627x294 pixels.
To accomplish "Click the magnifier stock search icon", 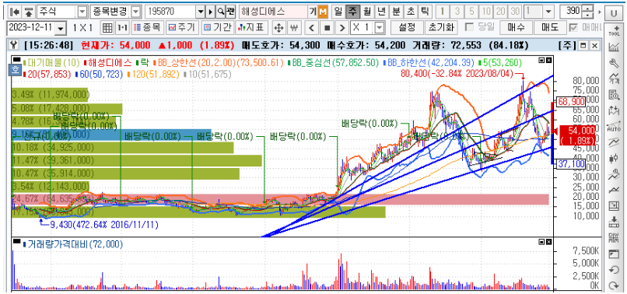I will click(221, 12).
